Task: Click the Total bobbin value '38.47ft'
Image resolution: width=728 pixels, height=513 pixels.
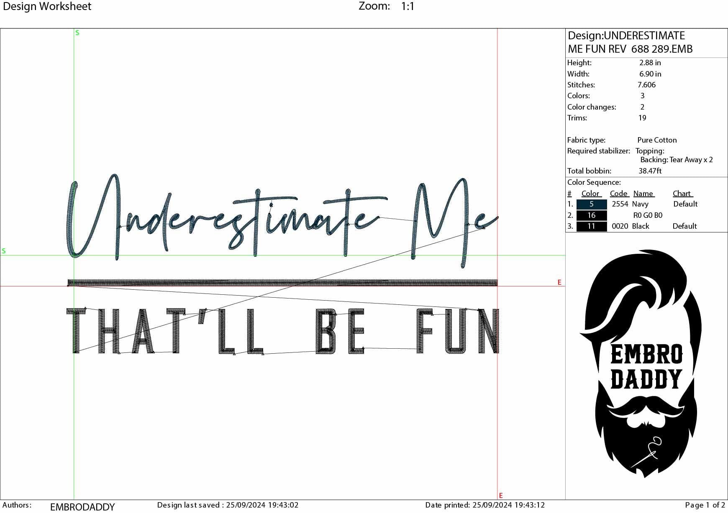Action: coord(650,171)
